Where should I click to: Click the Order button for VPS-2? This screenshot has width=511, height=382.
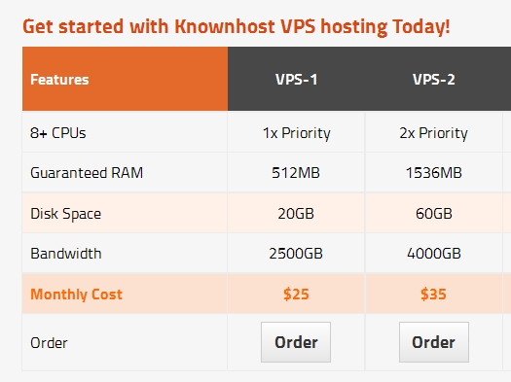434,342
